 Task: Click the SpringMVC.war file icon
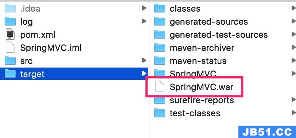[160, 87]
